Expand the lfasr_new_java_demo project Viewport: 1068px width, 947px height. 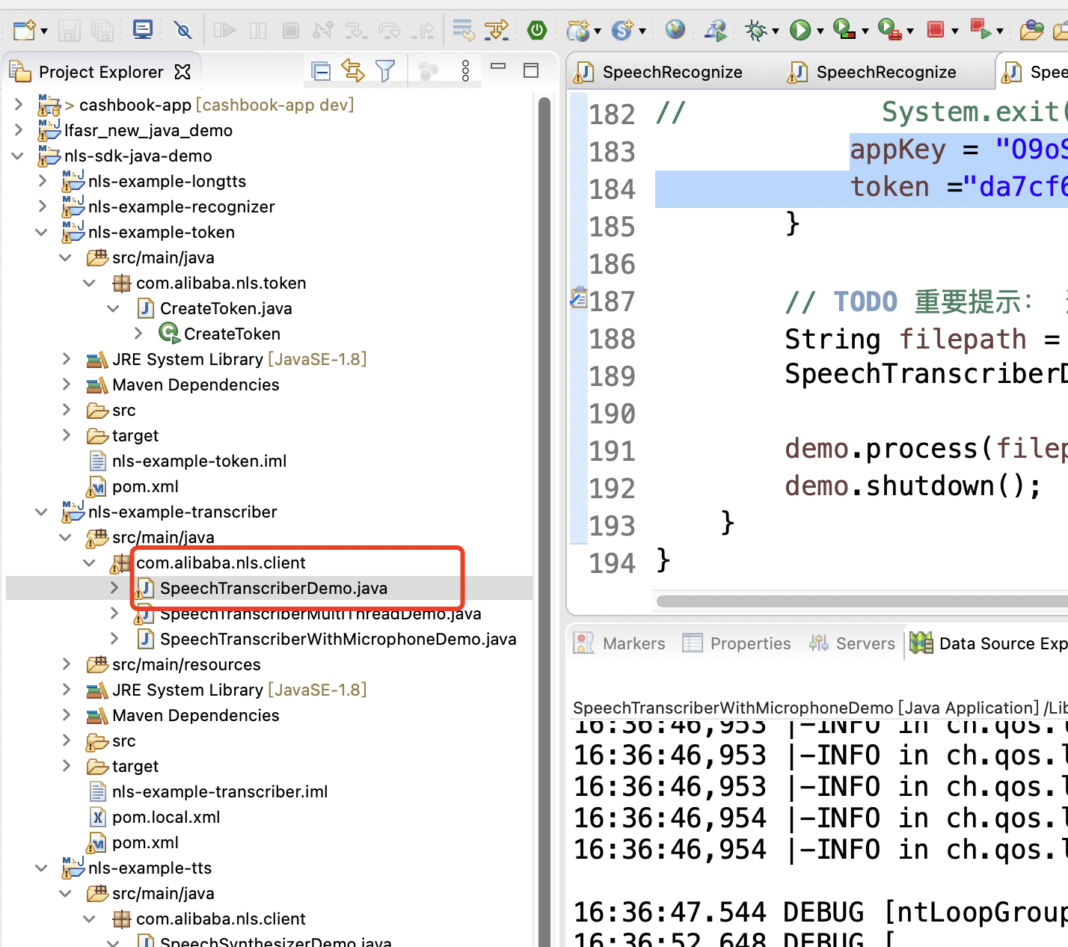click(x=19, y=130)
